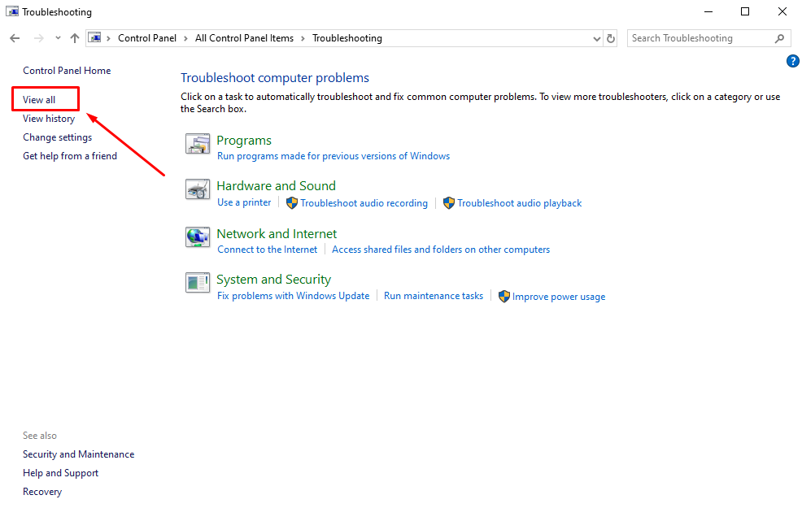Open the Programs category heading
802x508 pixels.
coord(244,141)
